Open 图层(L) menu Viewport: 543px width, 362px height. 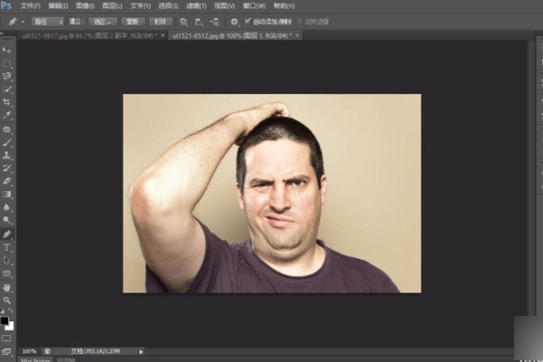pyautogui.click(x=112, y=6)
